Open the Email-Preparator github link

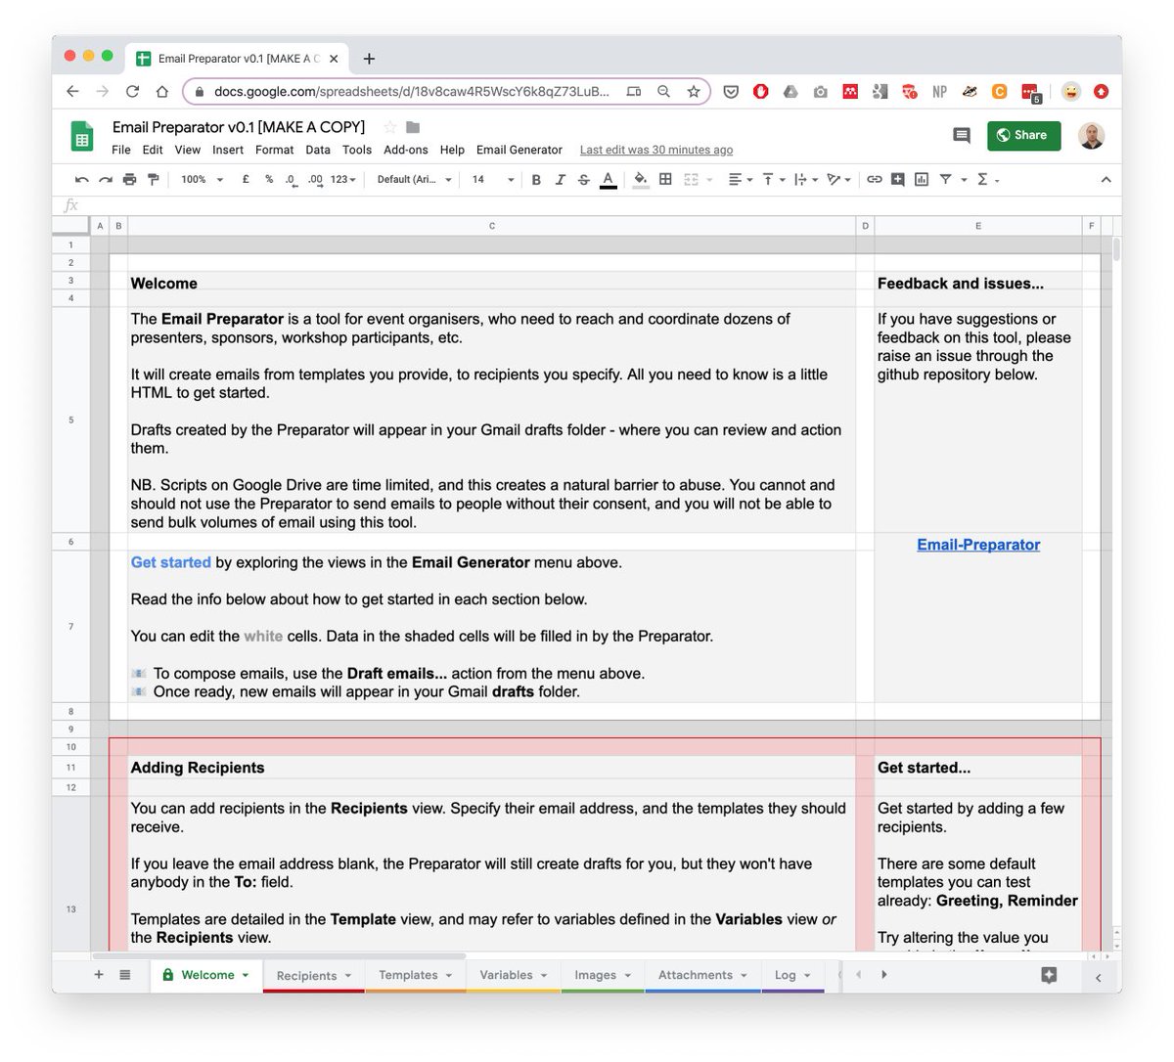point(978,545)
